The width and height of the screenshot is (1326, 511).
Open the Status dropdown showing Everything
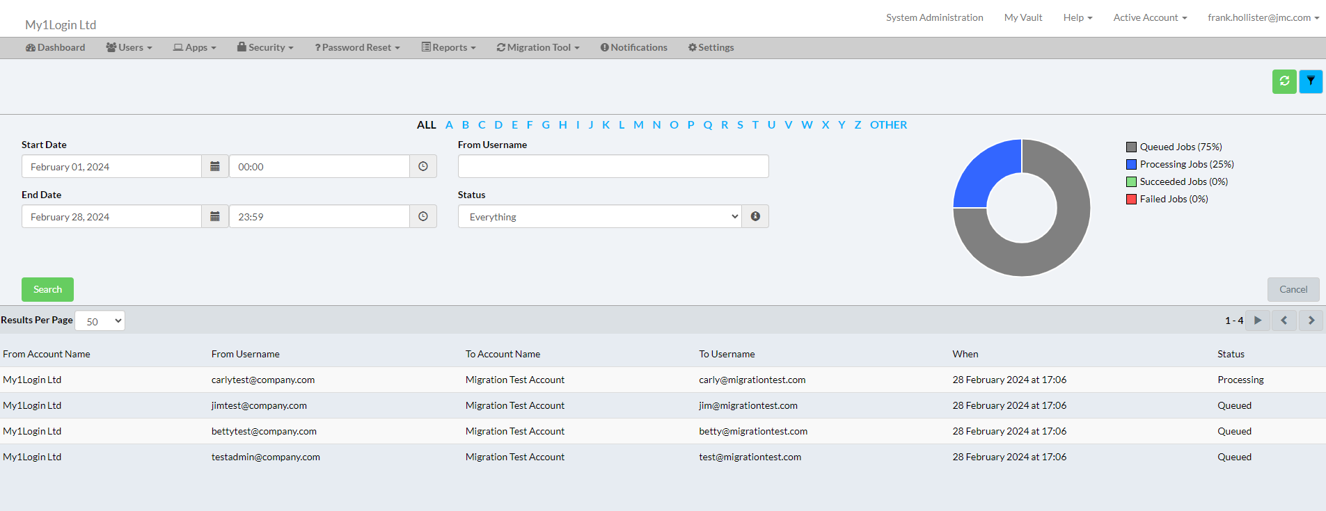coord(599,217)
